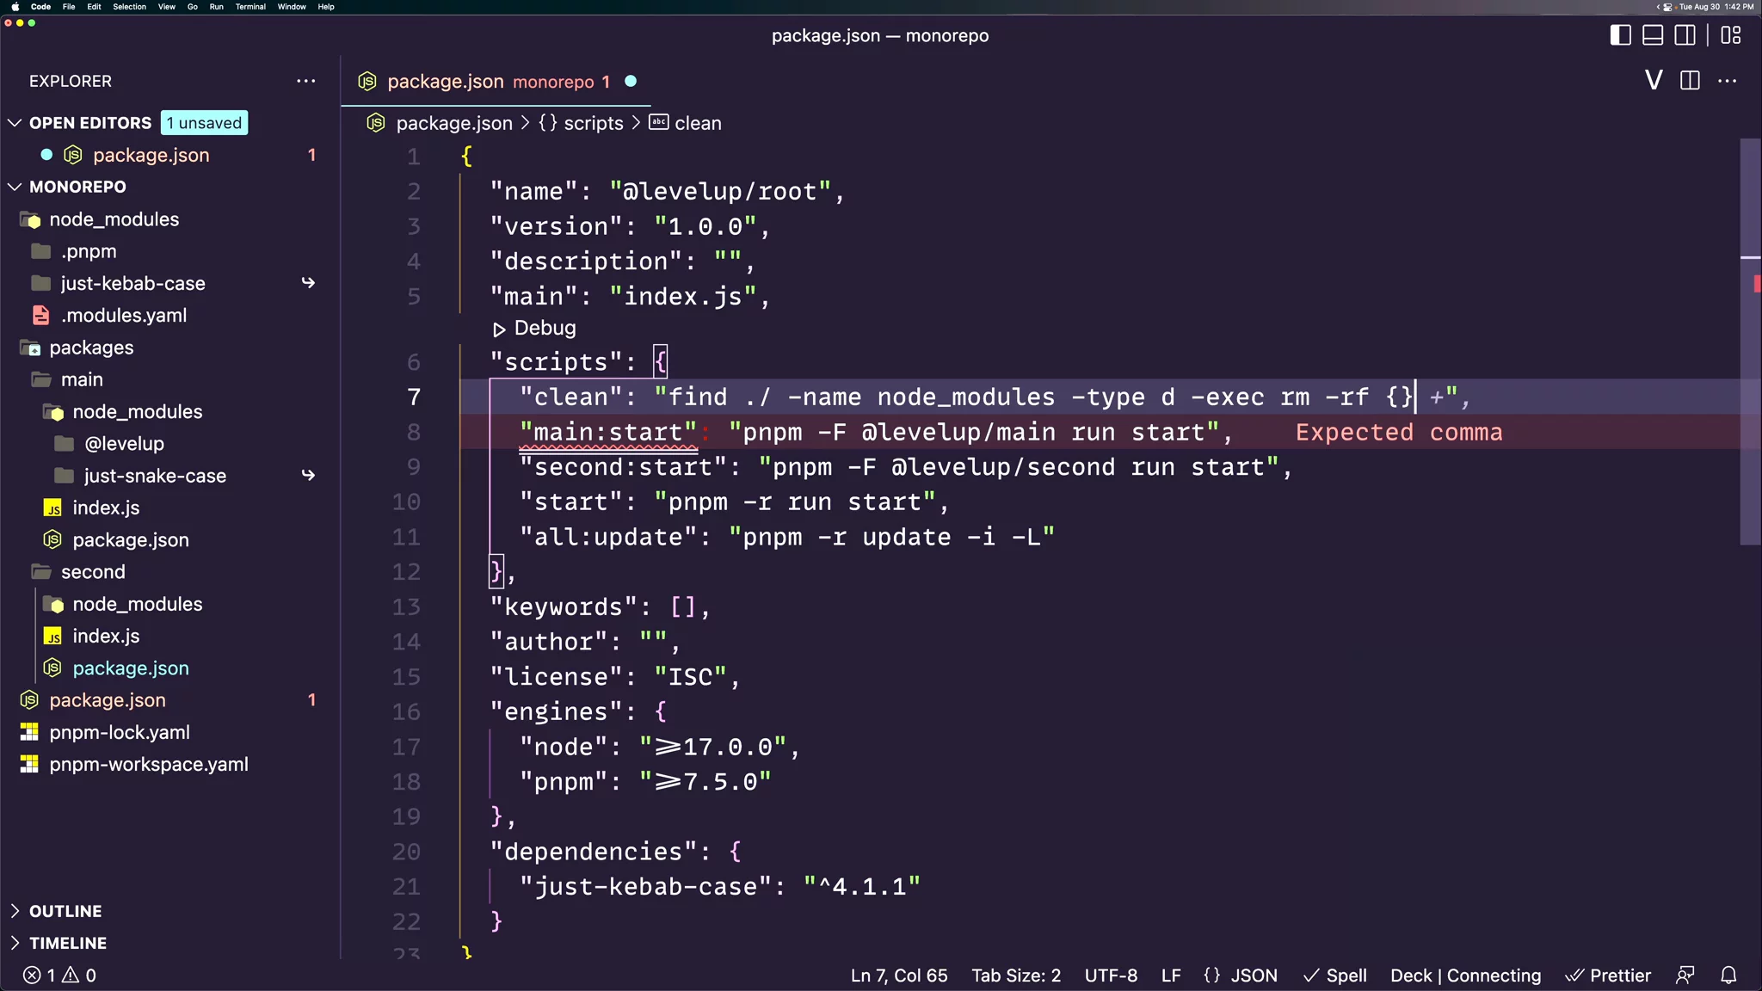The width and height of the screenshot is (1762, 991).
Task: Open errors and warnings status indicator
Action: 60,975
